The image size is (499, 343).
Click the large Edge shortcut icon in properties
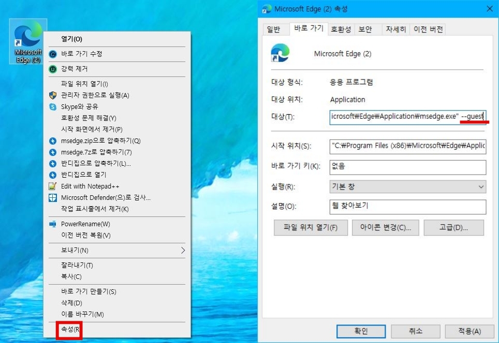tap(280, 53)
